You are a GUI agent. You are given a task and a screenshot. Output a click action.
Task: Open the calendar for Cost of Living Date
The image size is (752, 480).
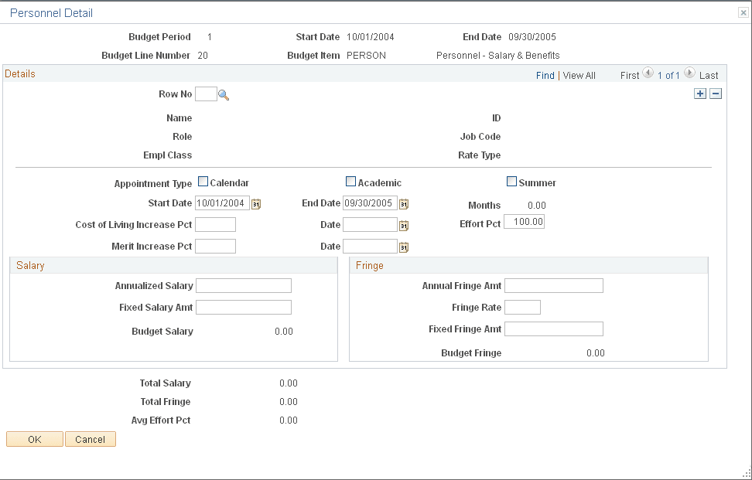pyautogui.click(x=403, y=225)
